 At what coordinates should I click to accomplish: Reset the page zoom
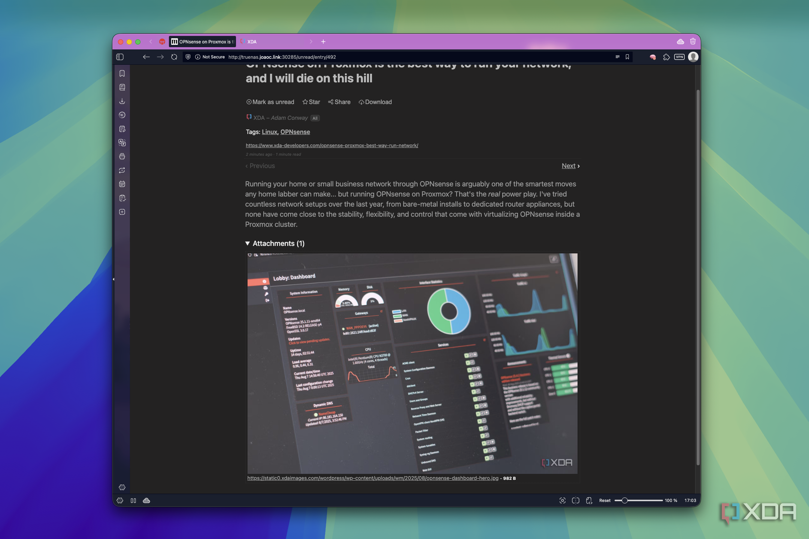point(605,500)
